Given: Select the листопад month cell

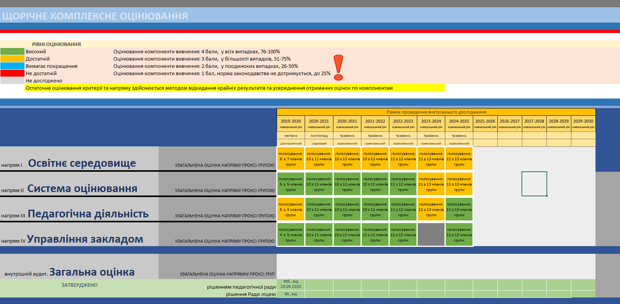Looking at the screenshot, I should point(319,136).
